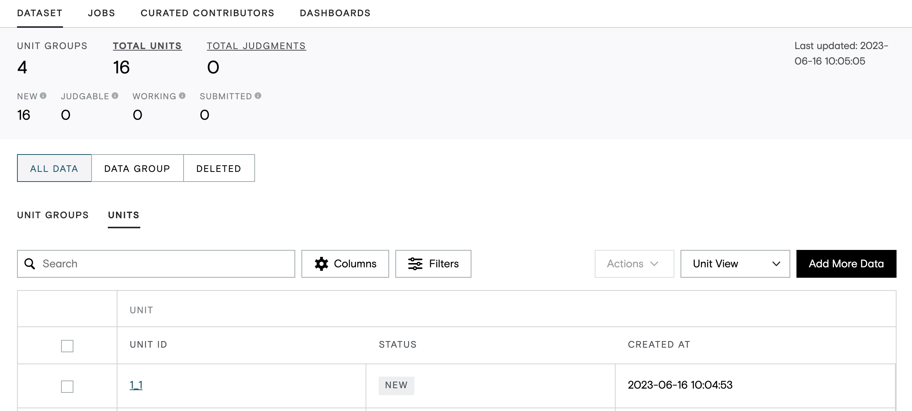The height and width of the screenshot is (411, 912).
Task: Click the info icon next to JUDGABLE
Action: click(115, 96)
